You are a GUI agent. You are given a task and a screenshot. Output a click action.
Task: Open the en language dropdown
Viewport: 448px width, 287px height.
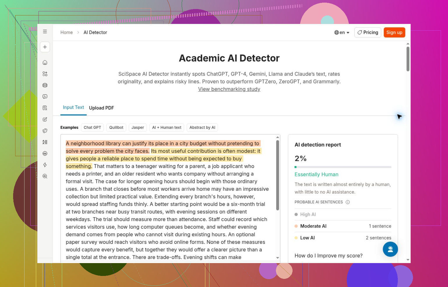(342, 33)
